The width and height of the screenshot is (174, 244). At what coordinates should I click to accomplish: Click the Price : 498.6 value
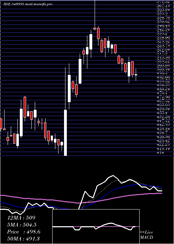tap(24, 232)
